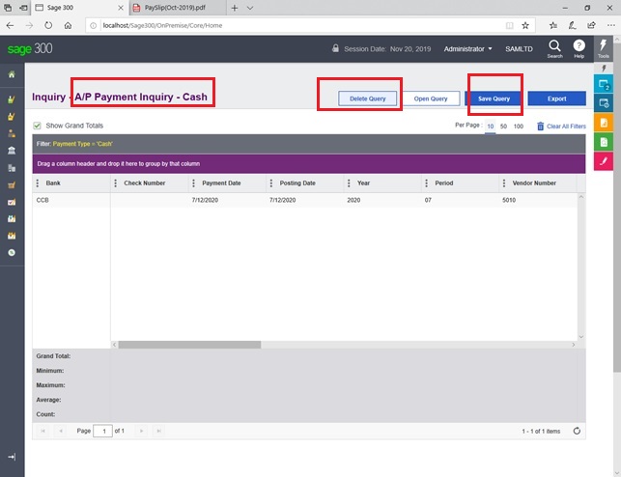Toggle Show Grand Totals checkbox
Viewport: 621px width, 477px height.
(x=38, y=126)
